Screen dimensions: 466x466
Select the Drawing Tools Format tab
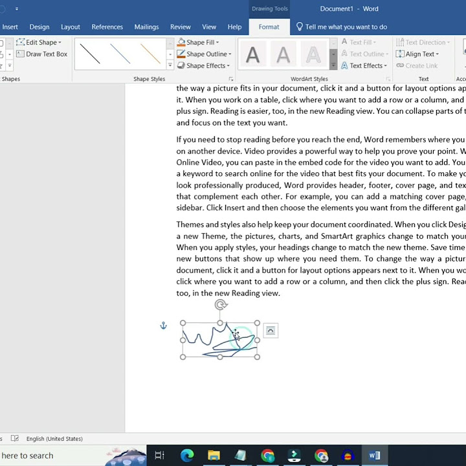point(269,27)
